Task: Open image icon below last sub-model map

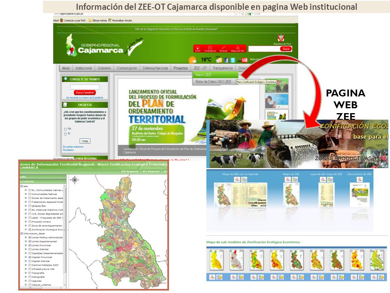Action: [x=381, y=277]
